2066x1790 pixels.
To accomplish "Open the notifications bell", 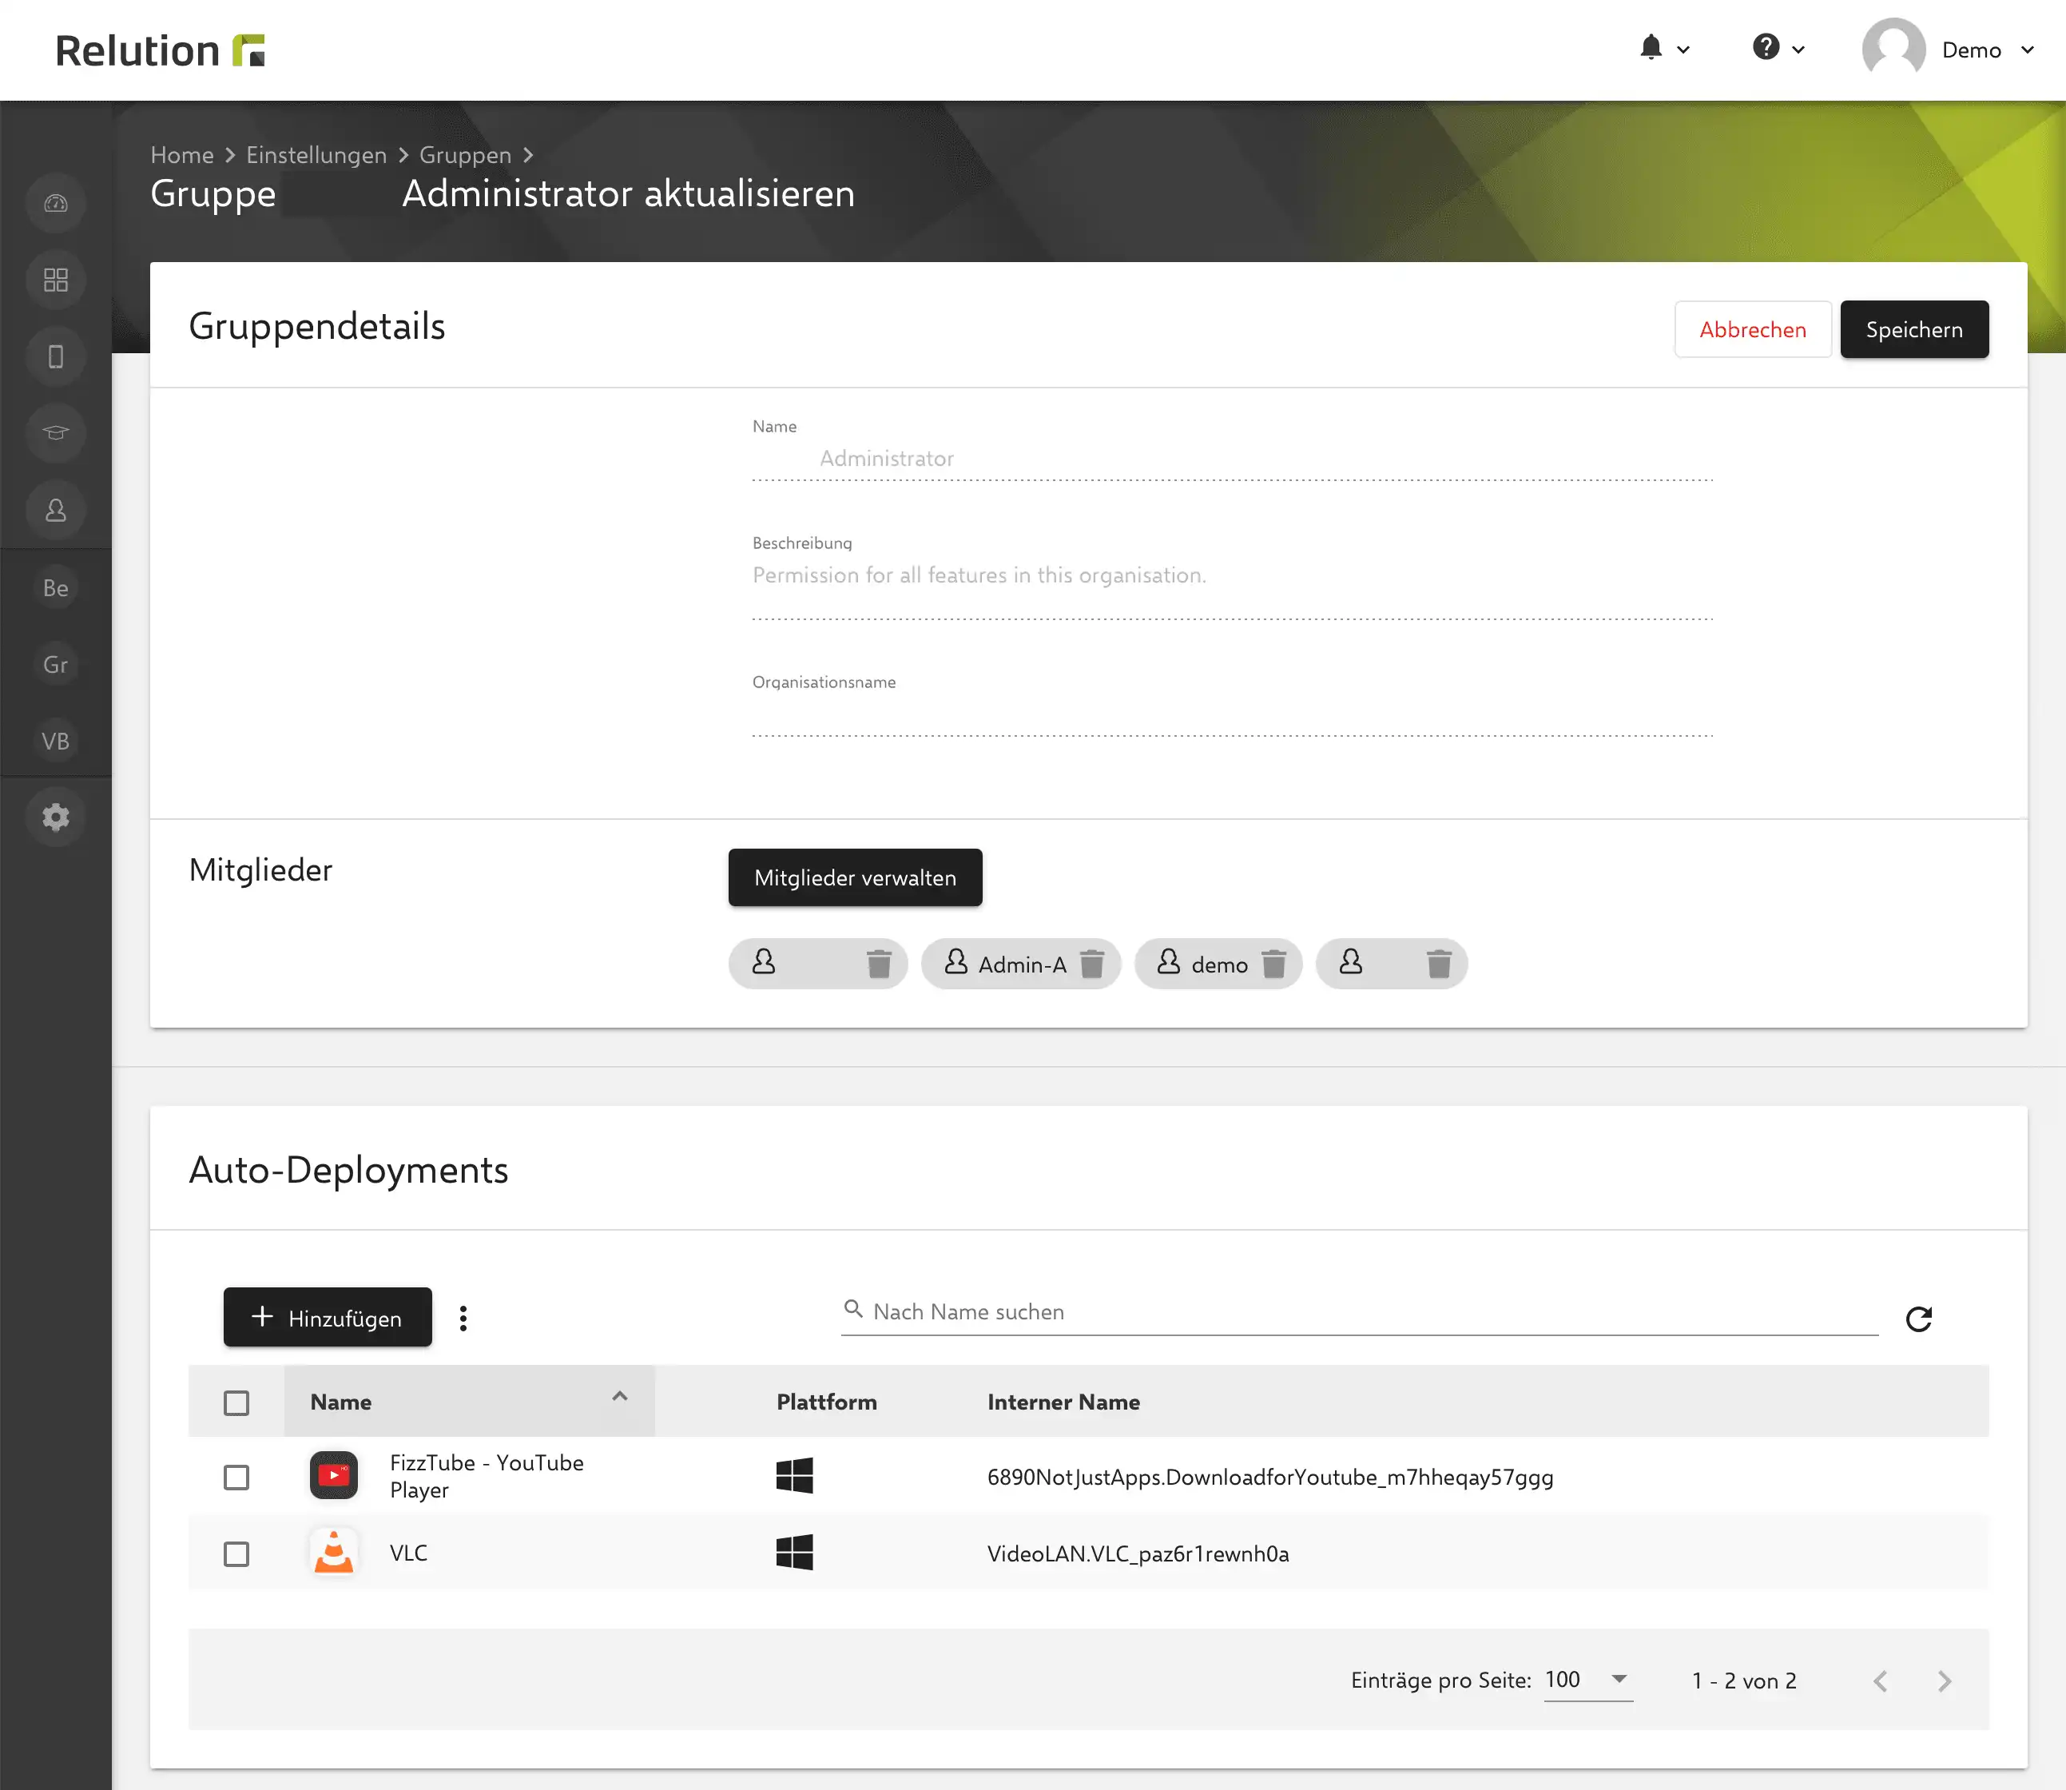I will coord(1651,48).
